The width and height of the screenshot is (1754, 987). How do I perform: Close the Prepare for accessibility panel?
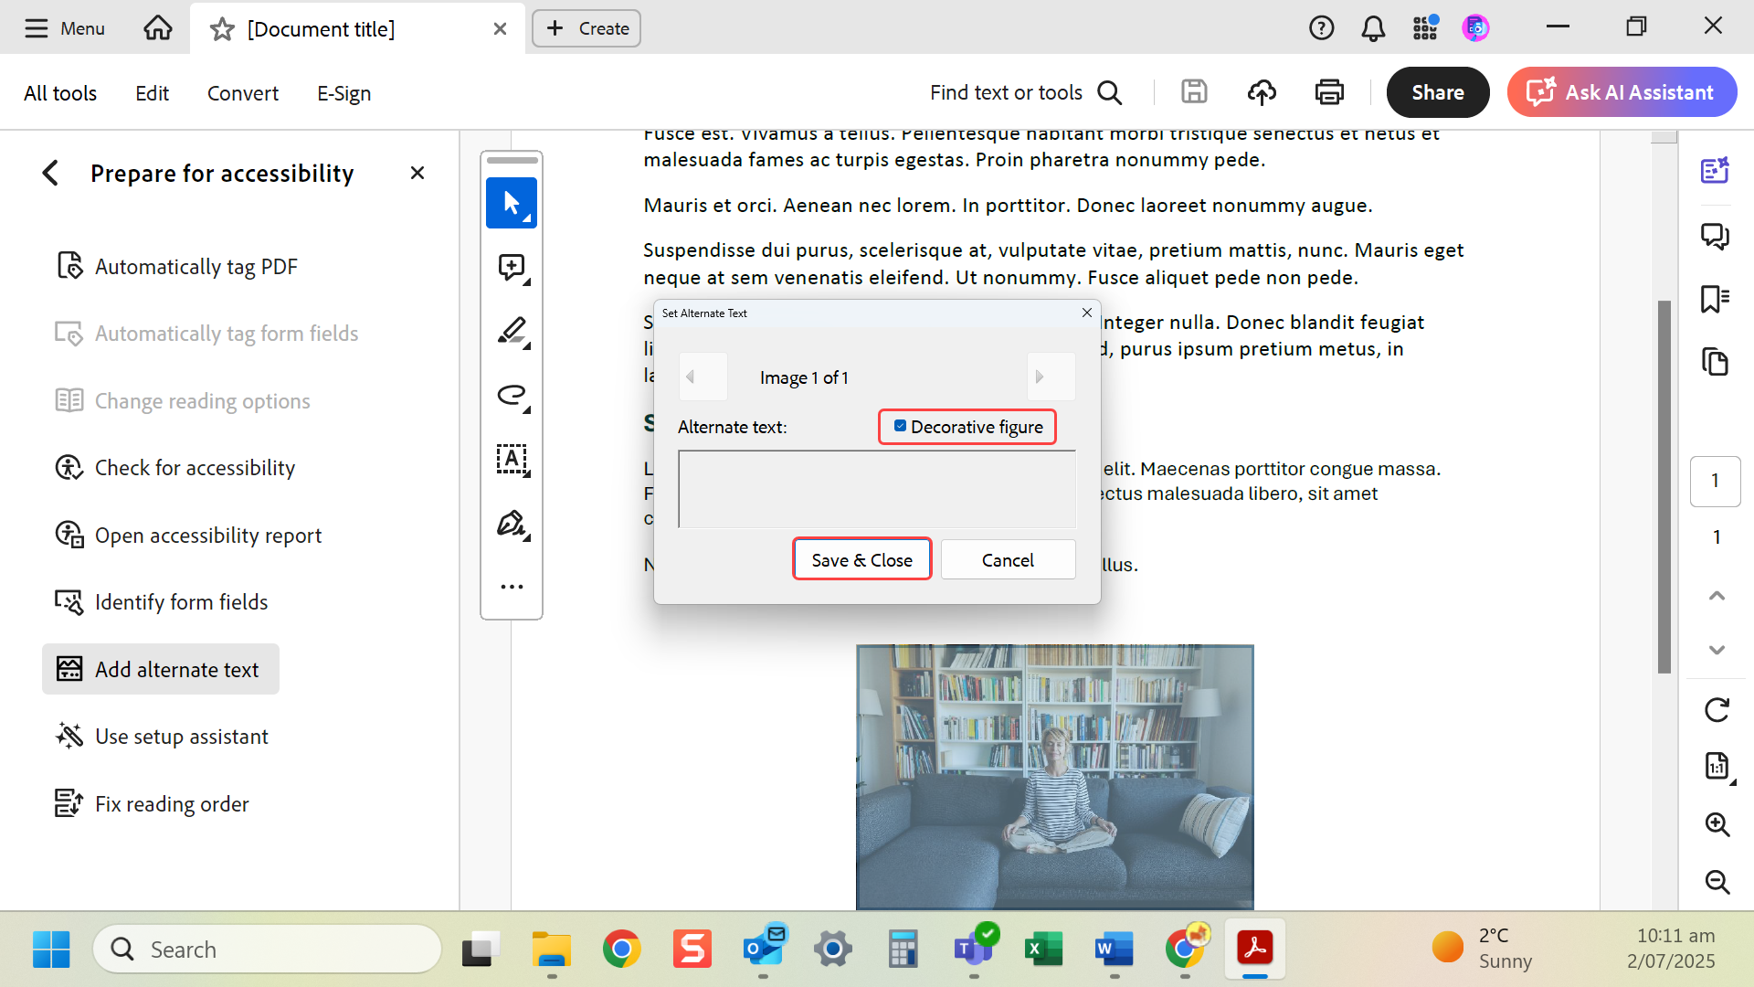[417, 173]
